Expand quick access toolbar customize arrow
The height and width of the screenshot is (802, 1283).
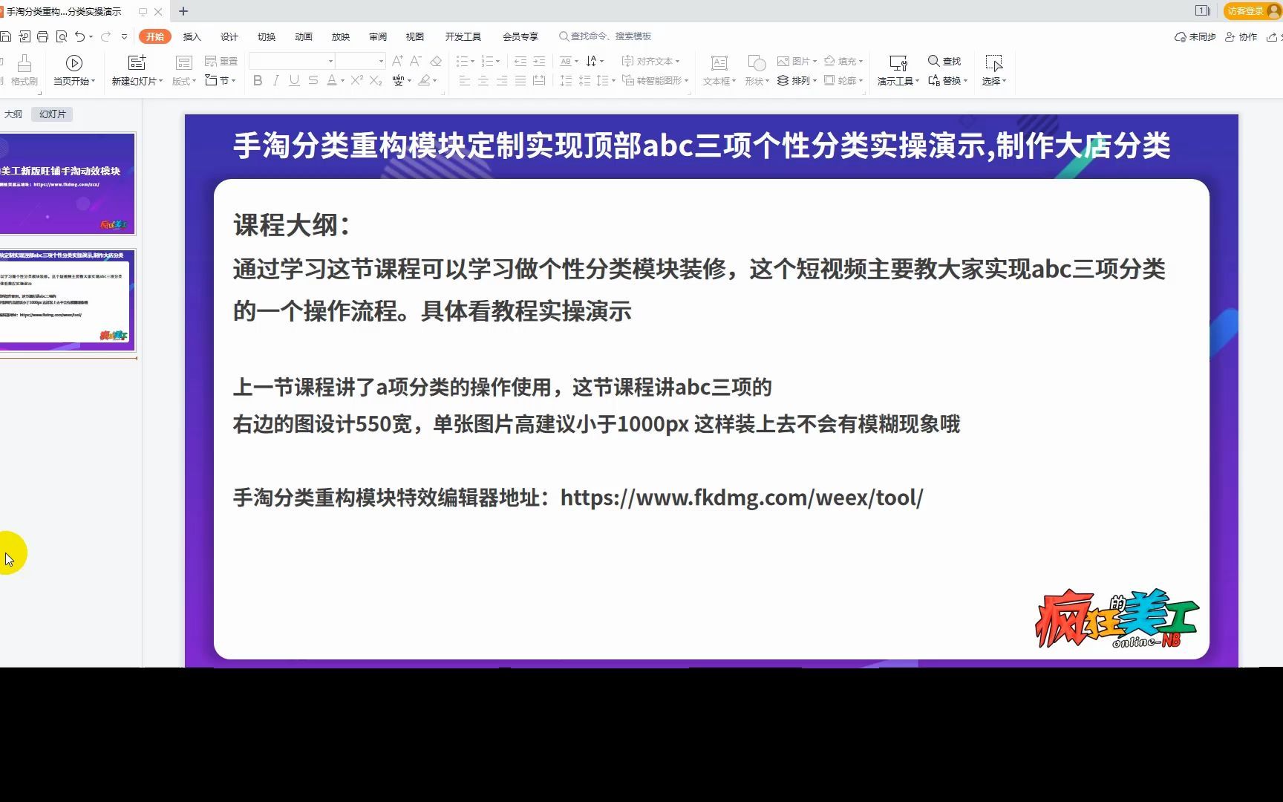coord(124,36)
